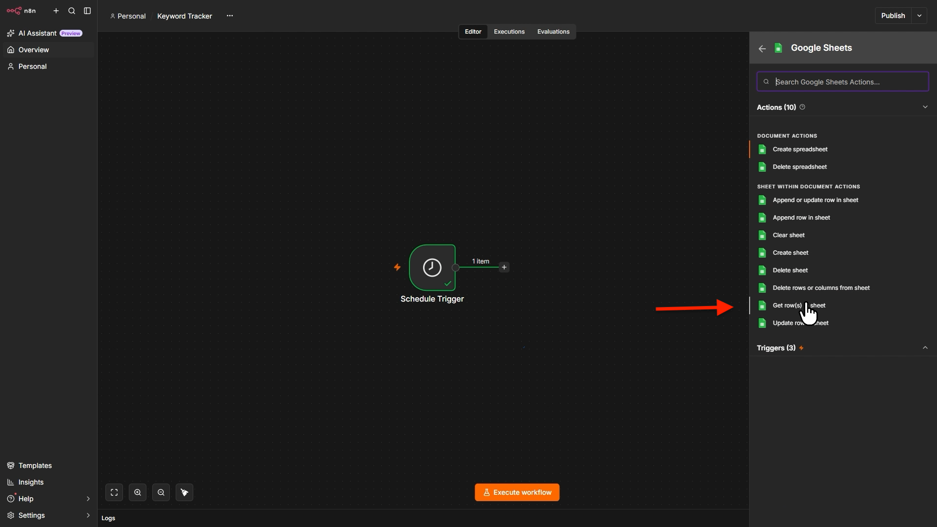Open Insights in the sidebar
937x527 pixels.
48,482
